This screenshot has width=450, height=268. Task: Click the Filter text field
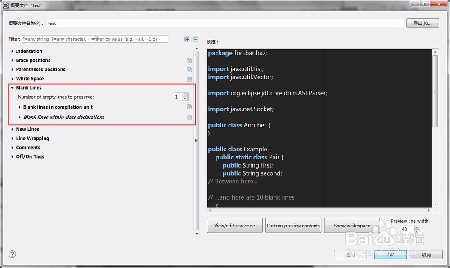(x=95, y=39)
